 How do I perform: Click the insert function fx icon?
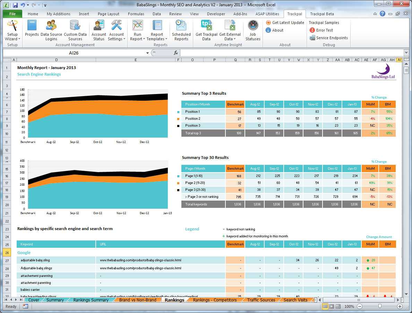click(176, 53)
